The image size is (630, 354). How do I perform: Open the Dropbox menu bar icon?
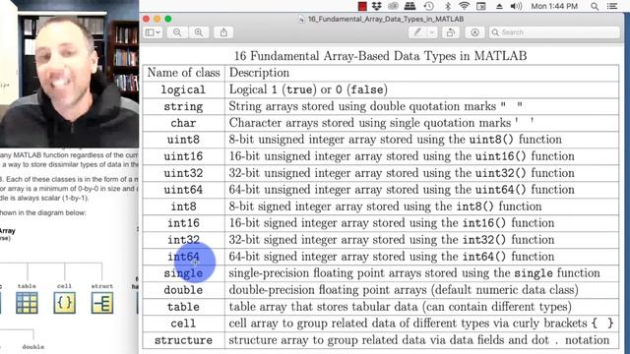click(x=376, y=6)
